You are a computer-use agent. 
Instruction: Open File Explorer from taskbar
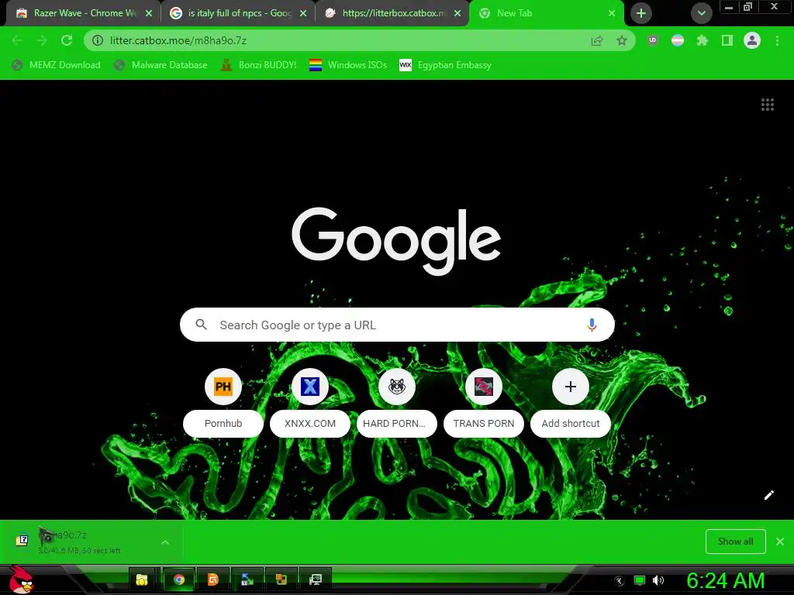142,580
